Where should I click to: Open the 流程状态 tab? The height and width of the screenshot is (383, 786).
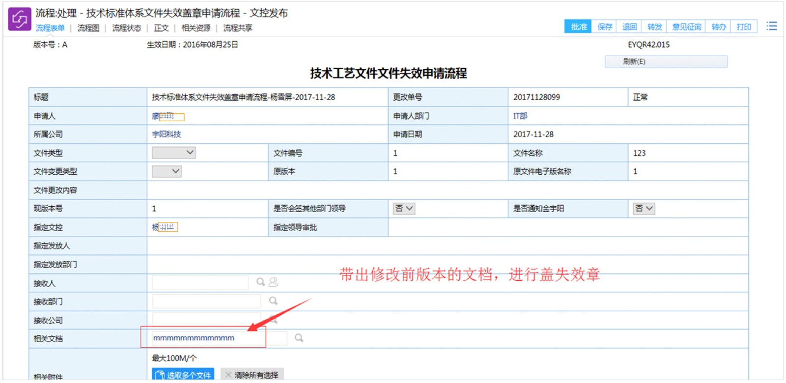tap(126, 28)
